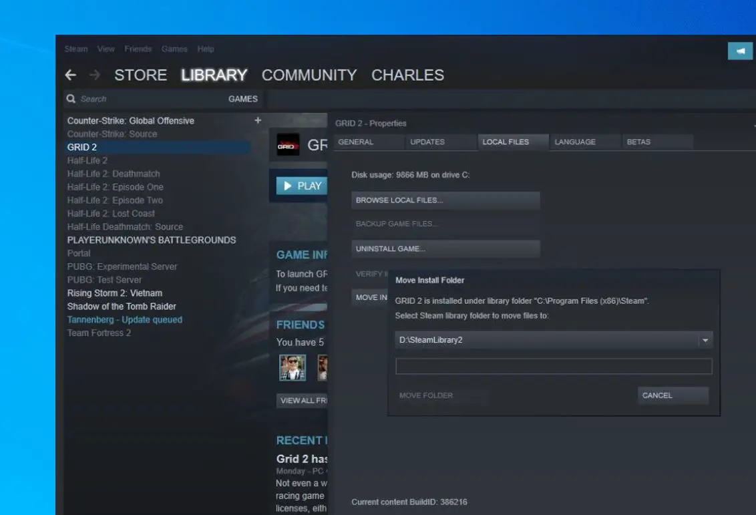Select Half-Life 2: Deathmatch in library
This screenshot has height=515, width=756.
114,174
